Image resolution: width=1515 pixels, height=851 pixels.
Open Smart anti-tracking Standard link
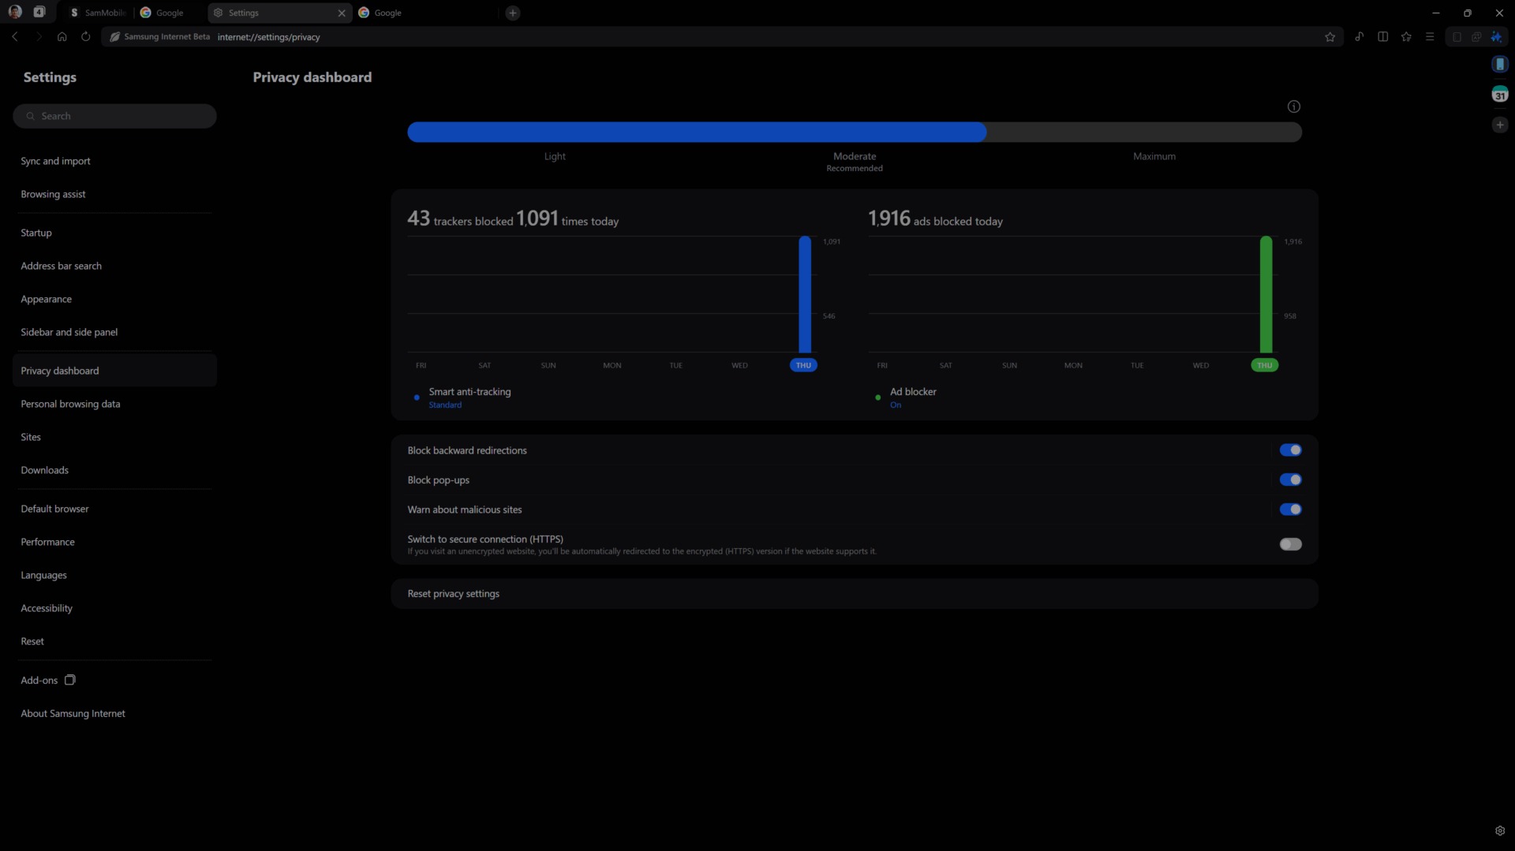(x=444, y=405)
